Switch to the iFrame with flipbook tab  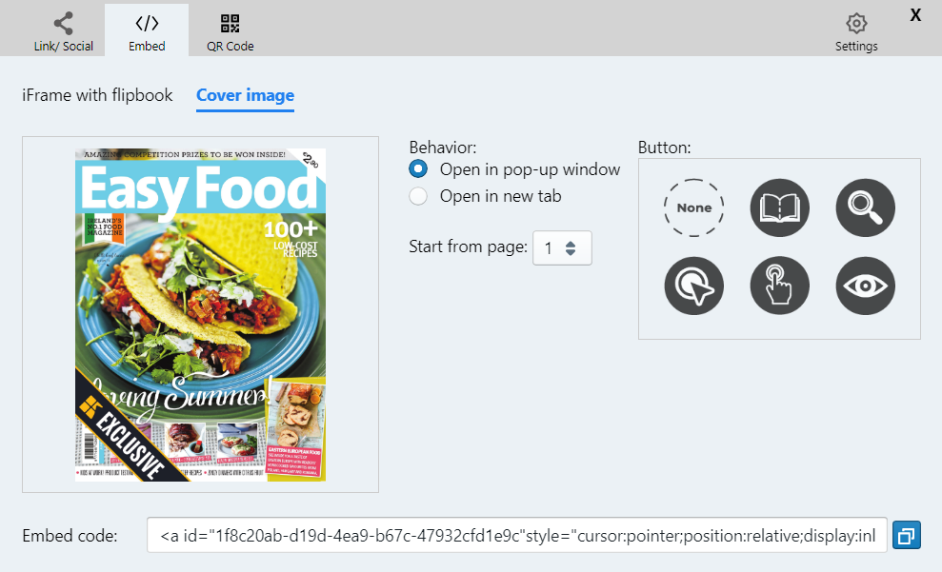pyautogui.click(x=96, y=95)
